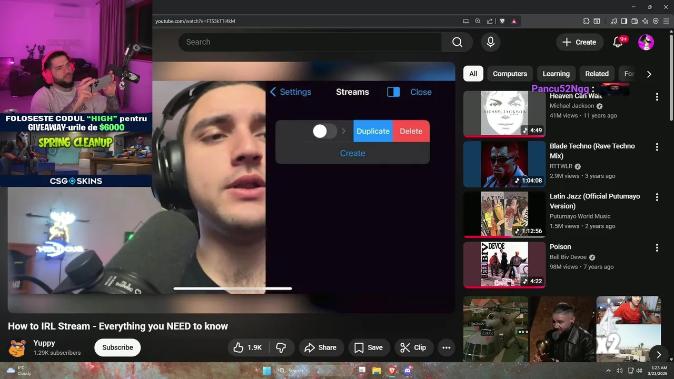Click the install app icon in address bar
Screen dimensions: 674x379
tap(465, 21)
